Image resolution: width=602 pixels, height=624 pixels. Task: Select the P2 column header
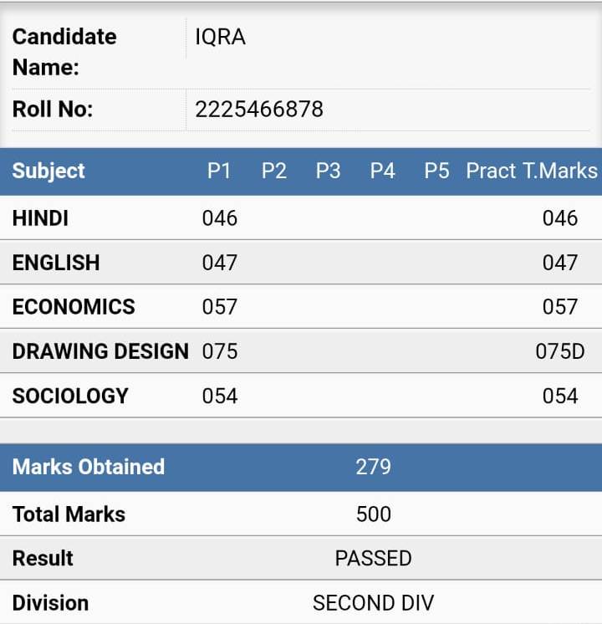(x=273, y=171)
